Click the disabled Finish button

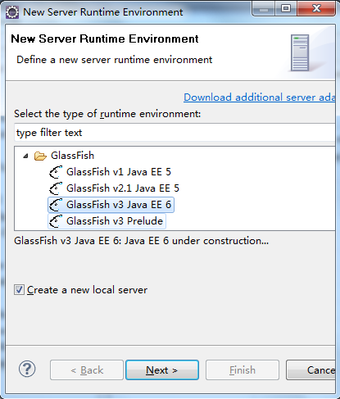point(243,370)
